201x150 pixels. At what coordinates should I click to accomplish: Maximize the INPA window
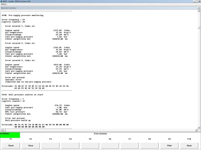tap(197, 1)
